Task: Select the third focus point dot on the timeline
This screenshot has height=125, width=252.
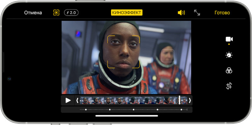Action: (x=134, y=110)
